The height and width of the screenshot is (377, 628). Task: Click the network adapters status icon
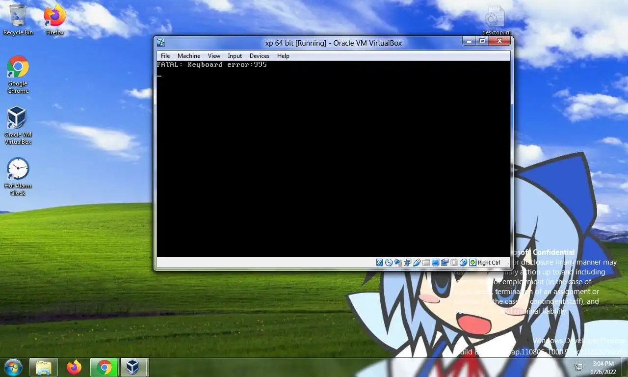point(407,263)
